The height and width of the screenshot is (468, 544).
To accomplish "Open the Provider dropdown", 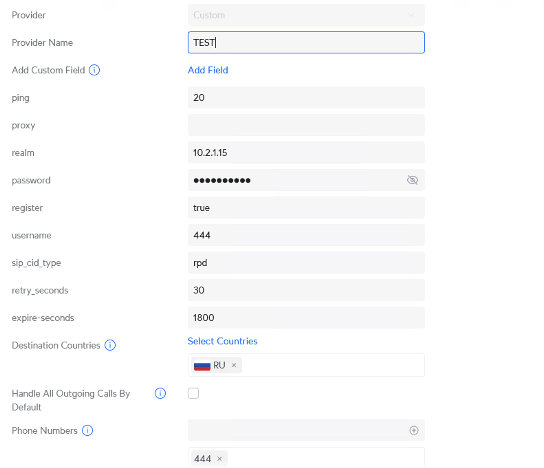I will (x=306, y=15).
